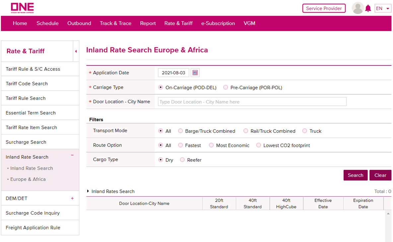393x242 pixels.
Task: Open the Track & Trace menu
Action: point(115,23)
